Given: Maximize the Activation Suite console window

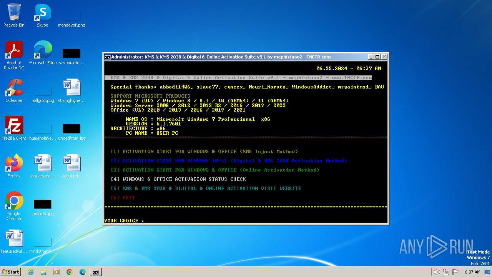Looking at the screenshot, I should pos(377,57).
